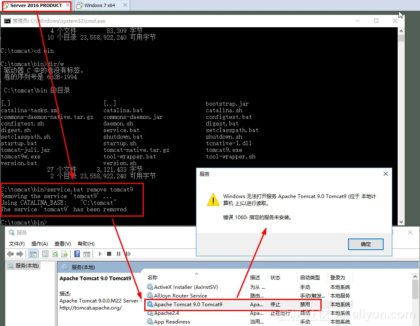
Task: Toggle action pane icon in toolbar
Action: [87, 254]
